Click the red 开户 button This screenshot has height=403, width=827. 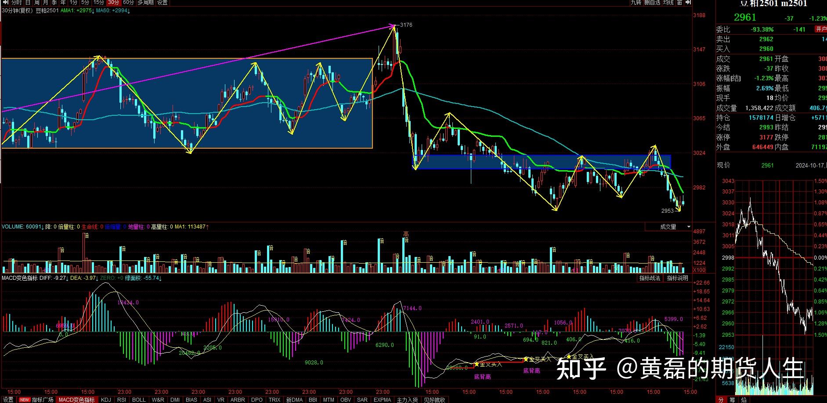tap(821, 29)
